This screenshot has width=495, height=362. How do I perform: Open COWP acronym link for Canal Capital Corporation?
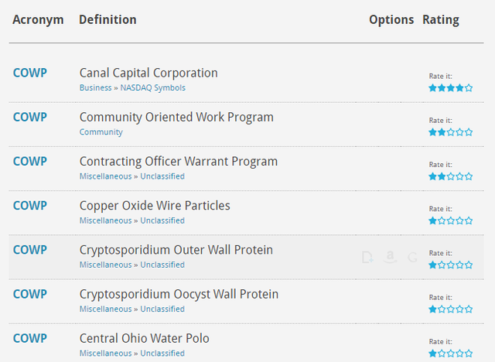point(30,73)
